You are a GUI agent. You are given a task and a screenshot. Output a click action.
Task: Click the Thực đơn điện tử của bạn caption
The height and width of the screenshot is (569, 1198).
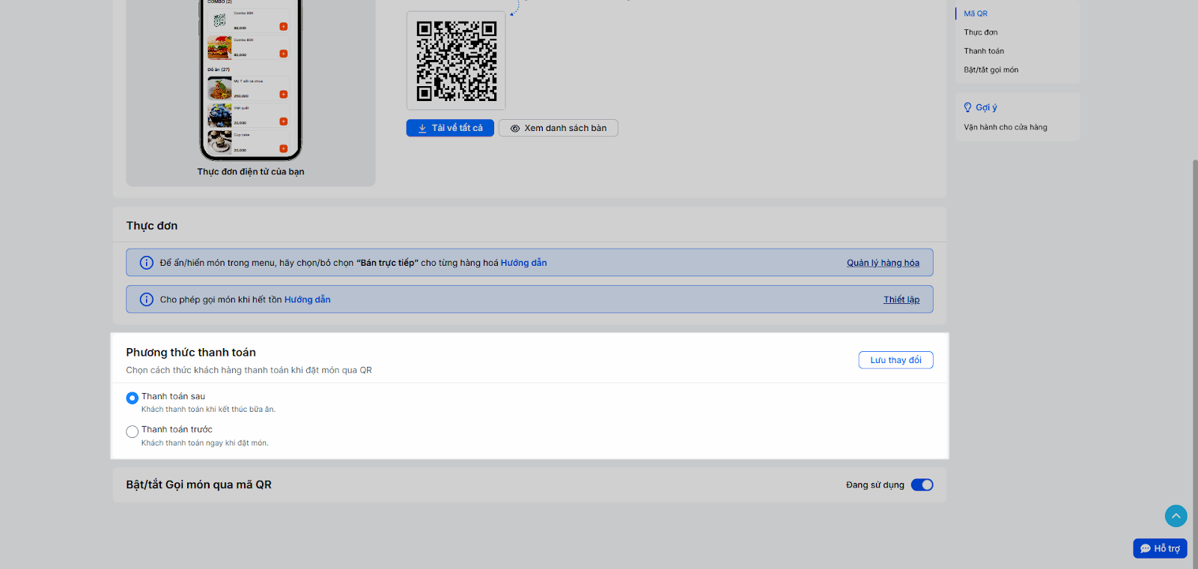251,171
